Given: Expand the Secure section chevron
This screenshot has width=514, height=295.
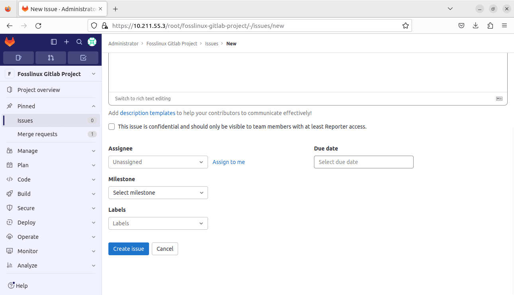Looking at the screenshot, I should pyautogui.click(x=94, y=208).
